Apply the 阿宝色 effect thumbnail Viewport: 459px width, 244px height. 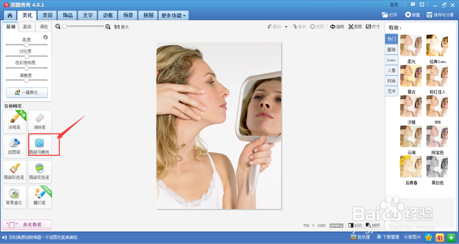click(437, 136)
